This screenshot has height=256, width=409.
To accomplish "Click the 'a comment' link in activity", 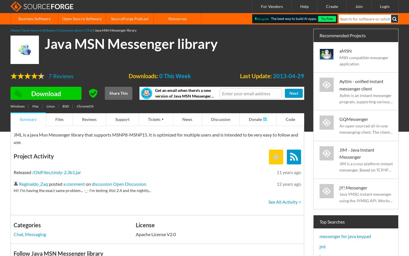I will pyautogui.click(x=74, y=184).
